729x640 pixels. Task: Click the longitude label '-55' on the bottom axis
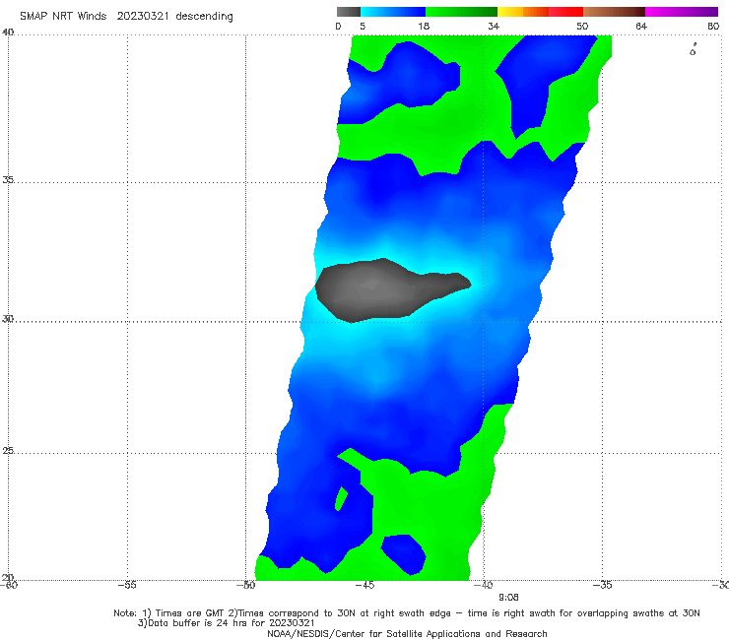(127, 585)
